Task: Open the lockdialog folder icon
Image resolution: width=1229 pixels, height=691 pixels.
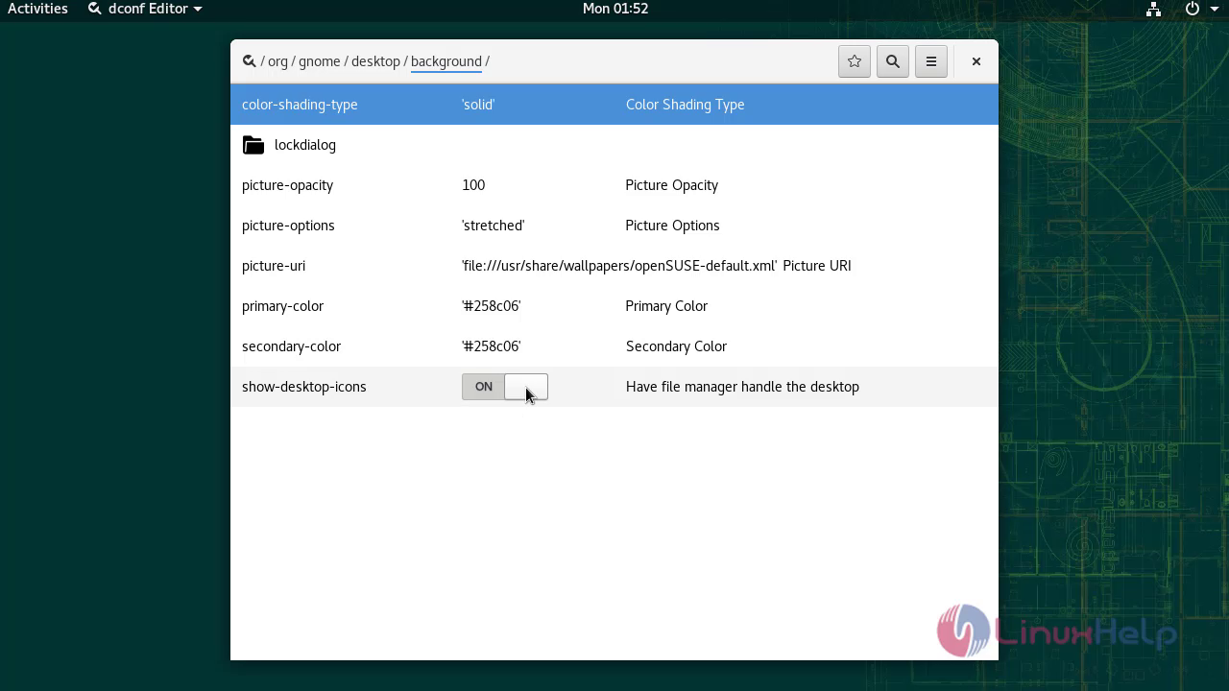Action: coord(253,145)
